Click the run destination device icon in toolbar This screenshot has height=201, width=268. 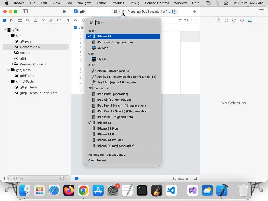click(122, 12)
